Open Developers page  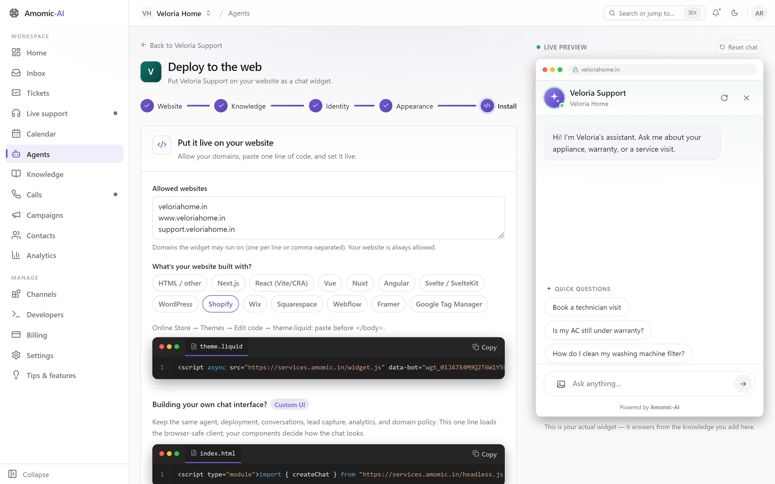[65, 315]
